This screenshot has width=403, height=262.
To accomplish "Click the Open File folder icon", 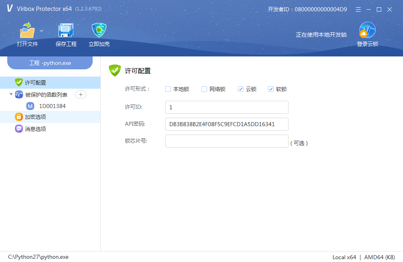I will point(27,30).
